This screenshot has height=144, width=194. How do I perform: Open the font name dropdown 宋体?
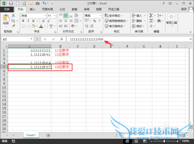tap(45, 16)
